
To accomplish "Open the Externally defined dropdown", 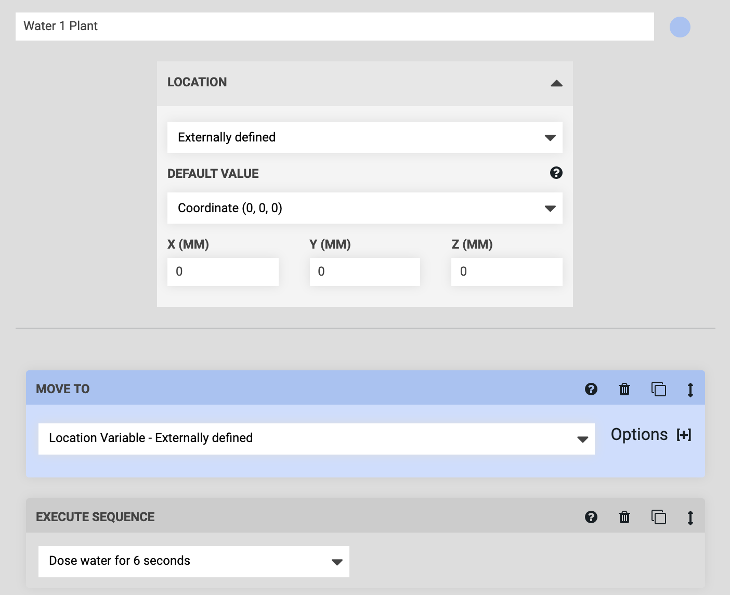I will pos(364,137).
